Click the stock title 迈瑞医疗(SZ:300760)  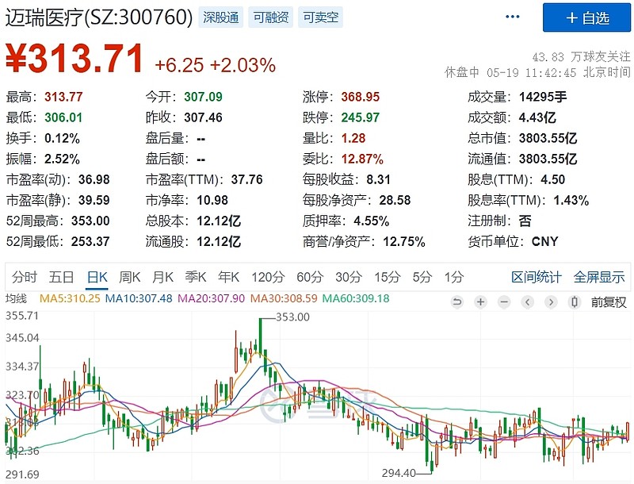[x=99, y=17]
